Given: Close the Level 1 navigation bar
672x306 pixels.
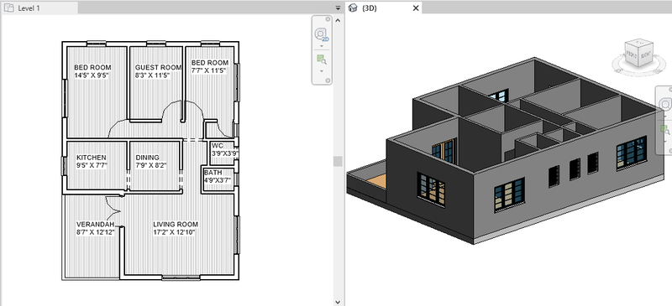Looking at the screenshot, I should coord(328,18).
